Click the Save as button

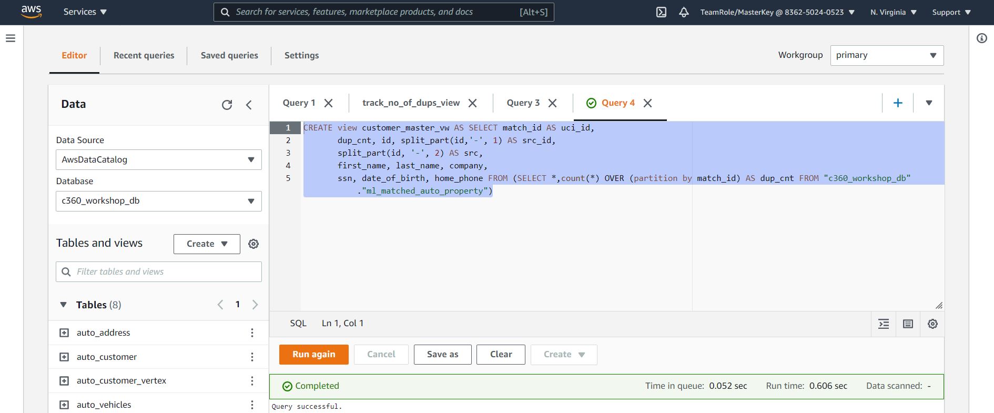click(442, 355)
